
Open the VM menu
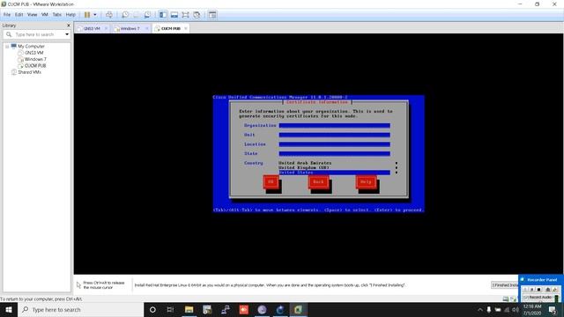[x=45, y=15]
